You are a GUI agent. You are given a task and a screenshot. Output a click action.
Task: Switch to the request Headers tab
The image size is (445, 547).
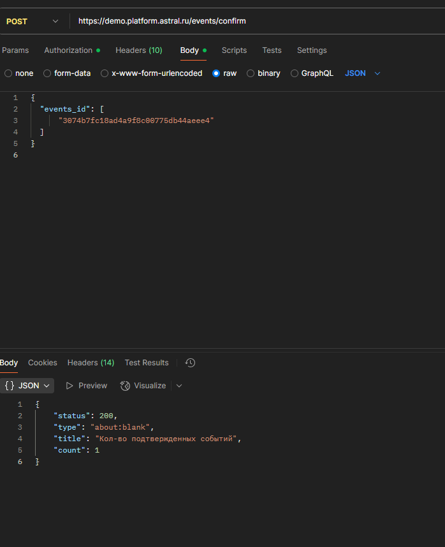pos(138,50)
